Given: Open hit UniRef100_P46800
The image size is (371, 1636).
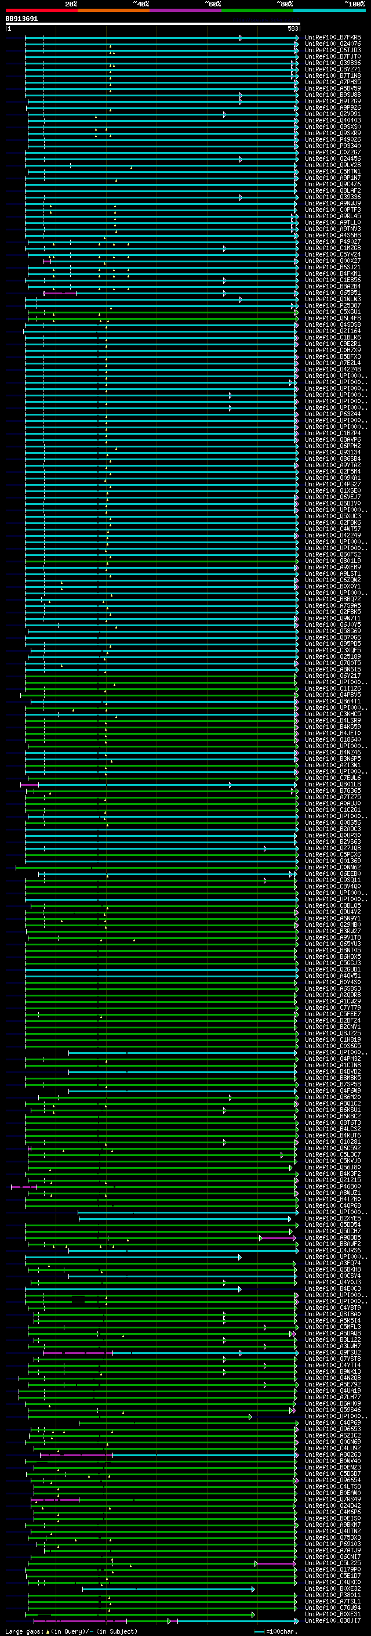Looking at the screenshot, I should point(333,1186).
